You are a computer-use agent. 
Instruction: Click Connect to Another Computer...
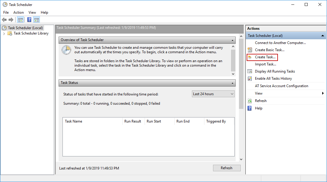280,43
